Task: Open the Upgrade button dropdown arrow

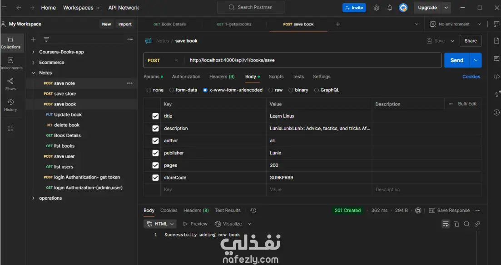Action: tap(446, 8)
